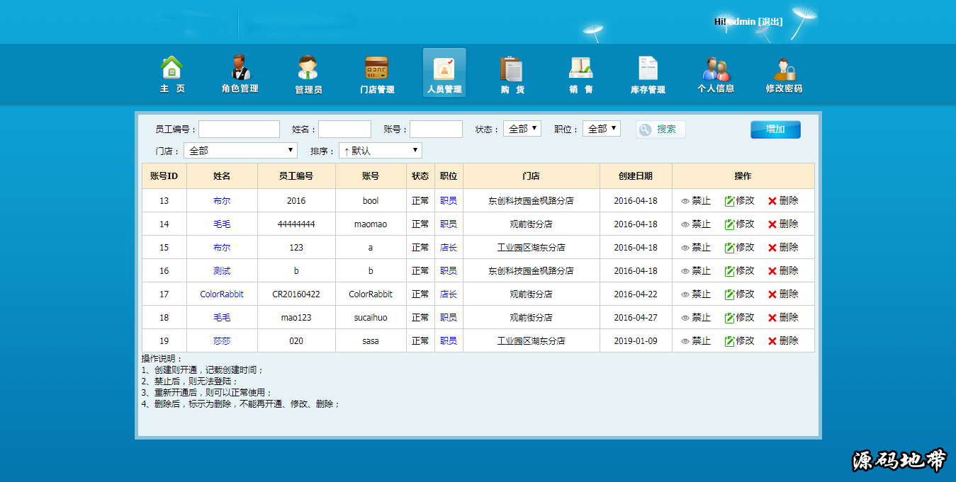
Task: Open the 销售 sales icon
Action: [x=580, y=74]
